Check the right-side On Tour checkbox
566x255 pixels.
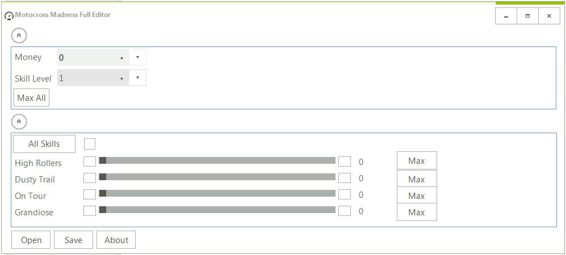[x=345, y=194]
